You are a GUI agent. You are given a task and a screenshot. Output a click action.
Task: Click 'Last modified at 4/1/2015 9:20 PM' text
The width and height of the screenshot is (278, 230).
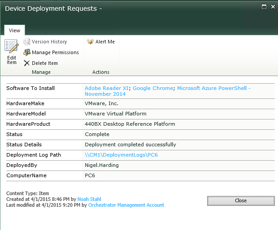[43, 205]
